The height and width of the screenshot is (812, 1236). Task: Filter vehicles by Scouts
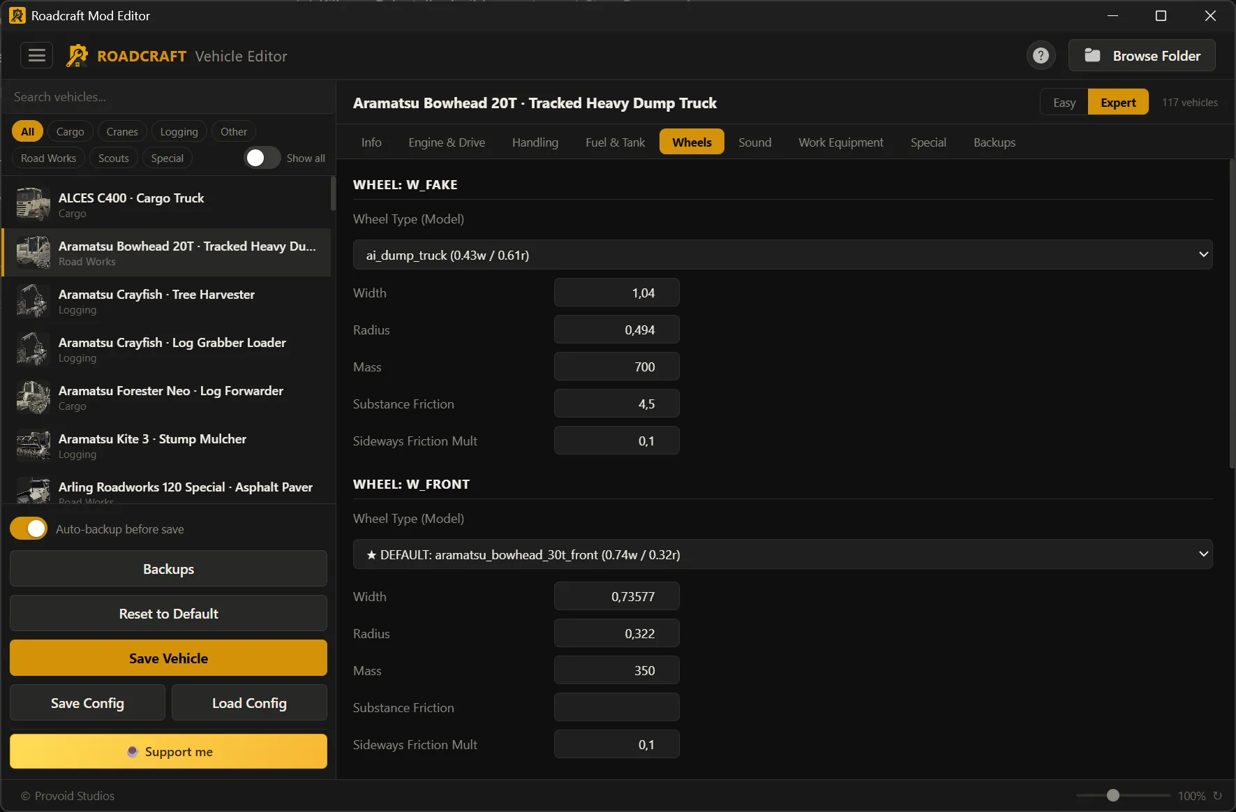point(114,158)
